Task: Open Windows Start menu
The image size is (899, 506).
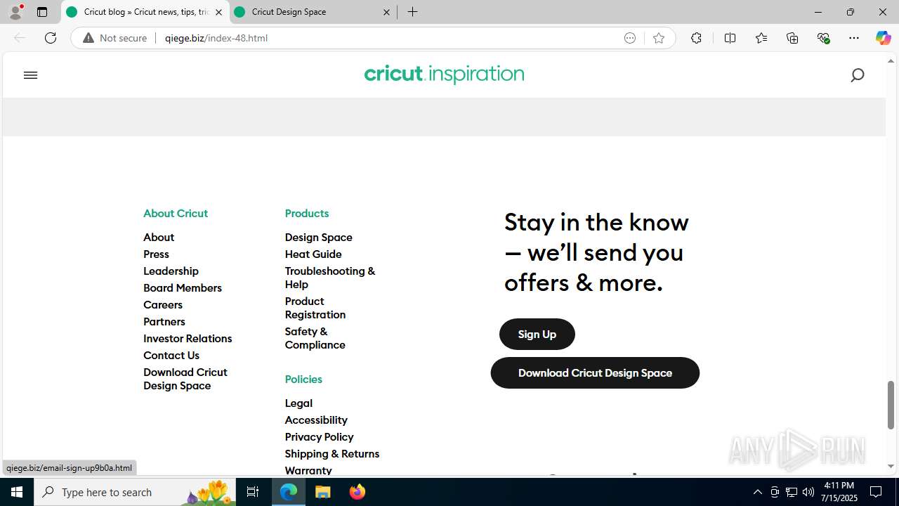Action: [17, 492]
